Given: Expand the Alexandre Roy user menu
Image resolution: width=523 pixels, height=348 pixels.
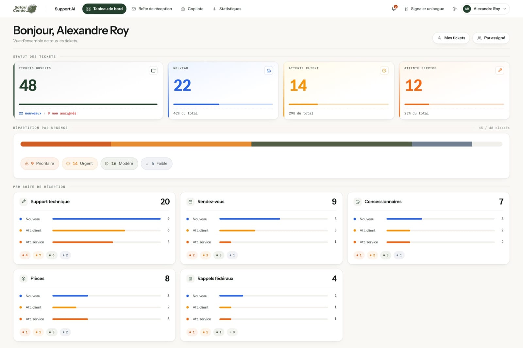Looking at the screenshot, I should tap(486, 9).
